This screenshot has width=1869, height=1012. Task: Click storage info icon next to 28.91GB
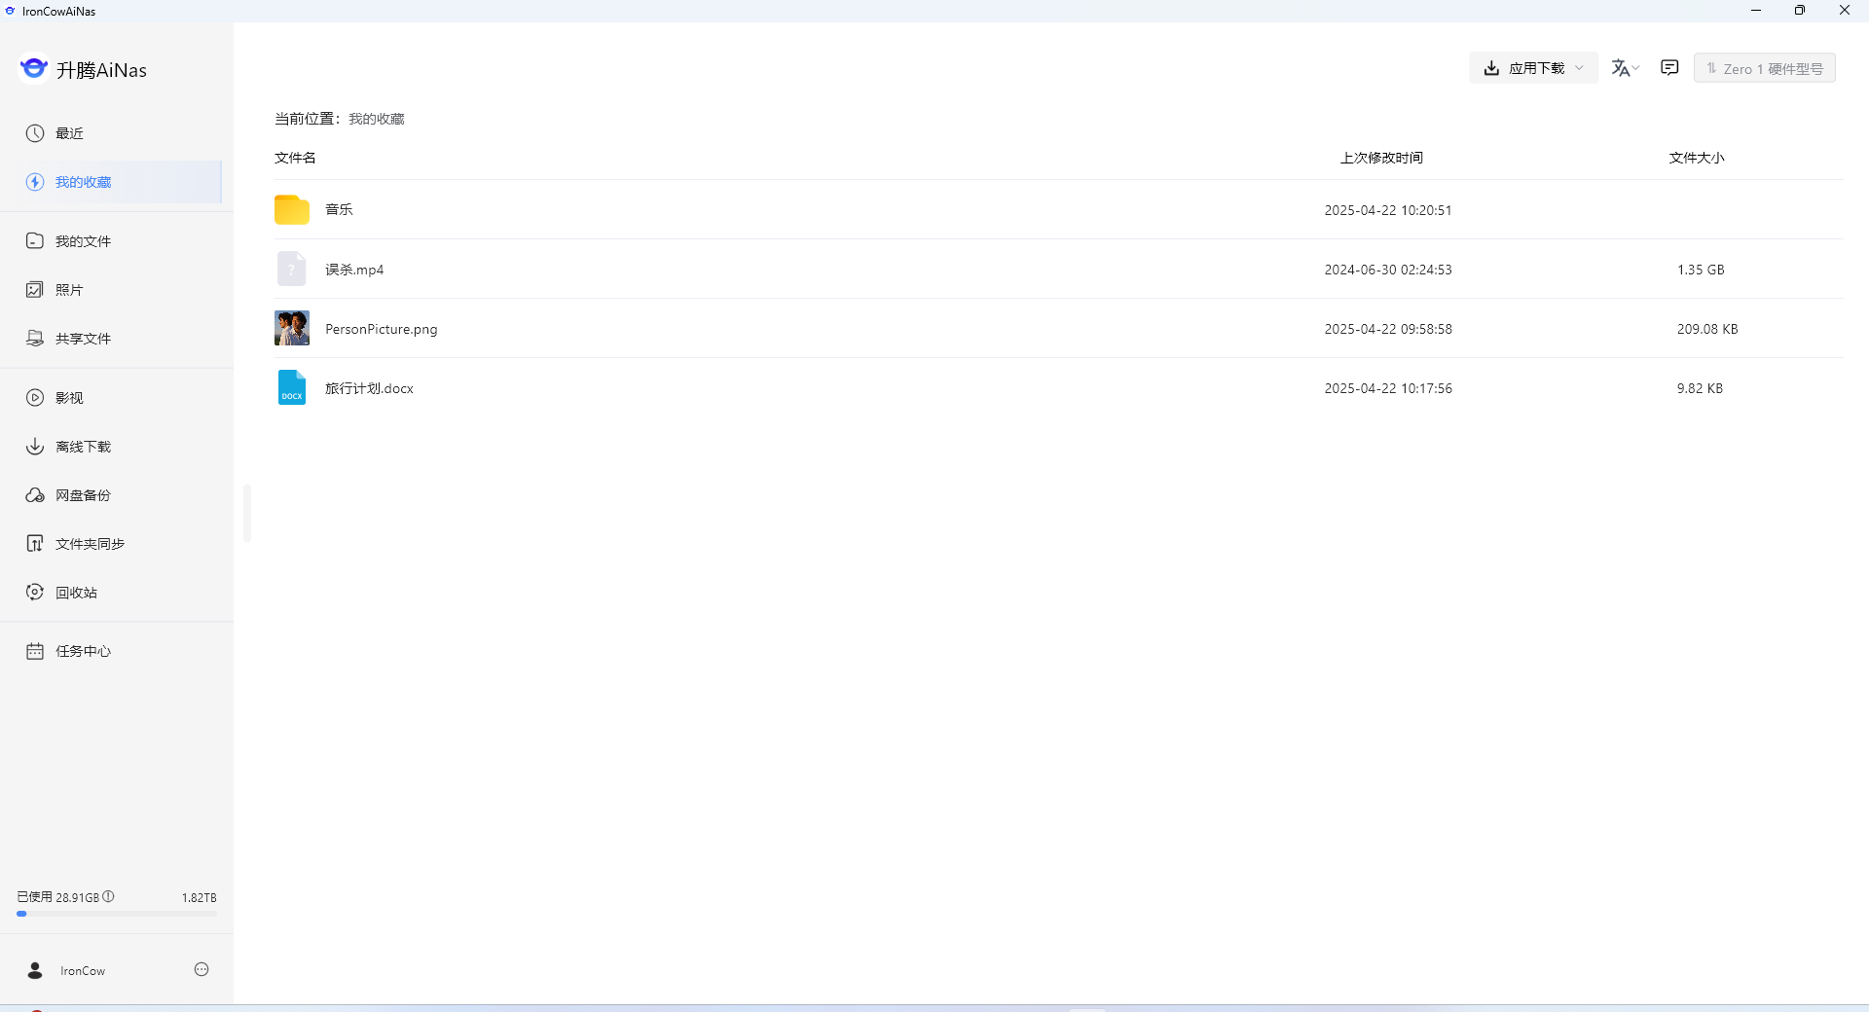[108, 896]
